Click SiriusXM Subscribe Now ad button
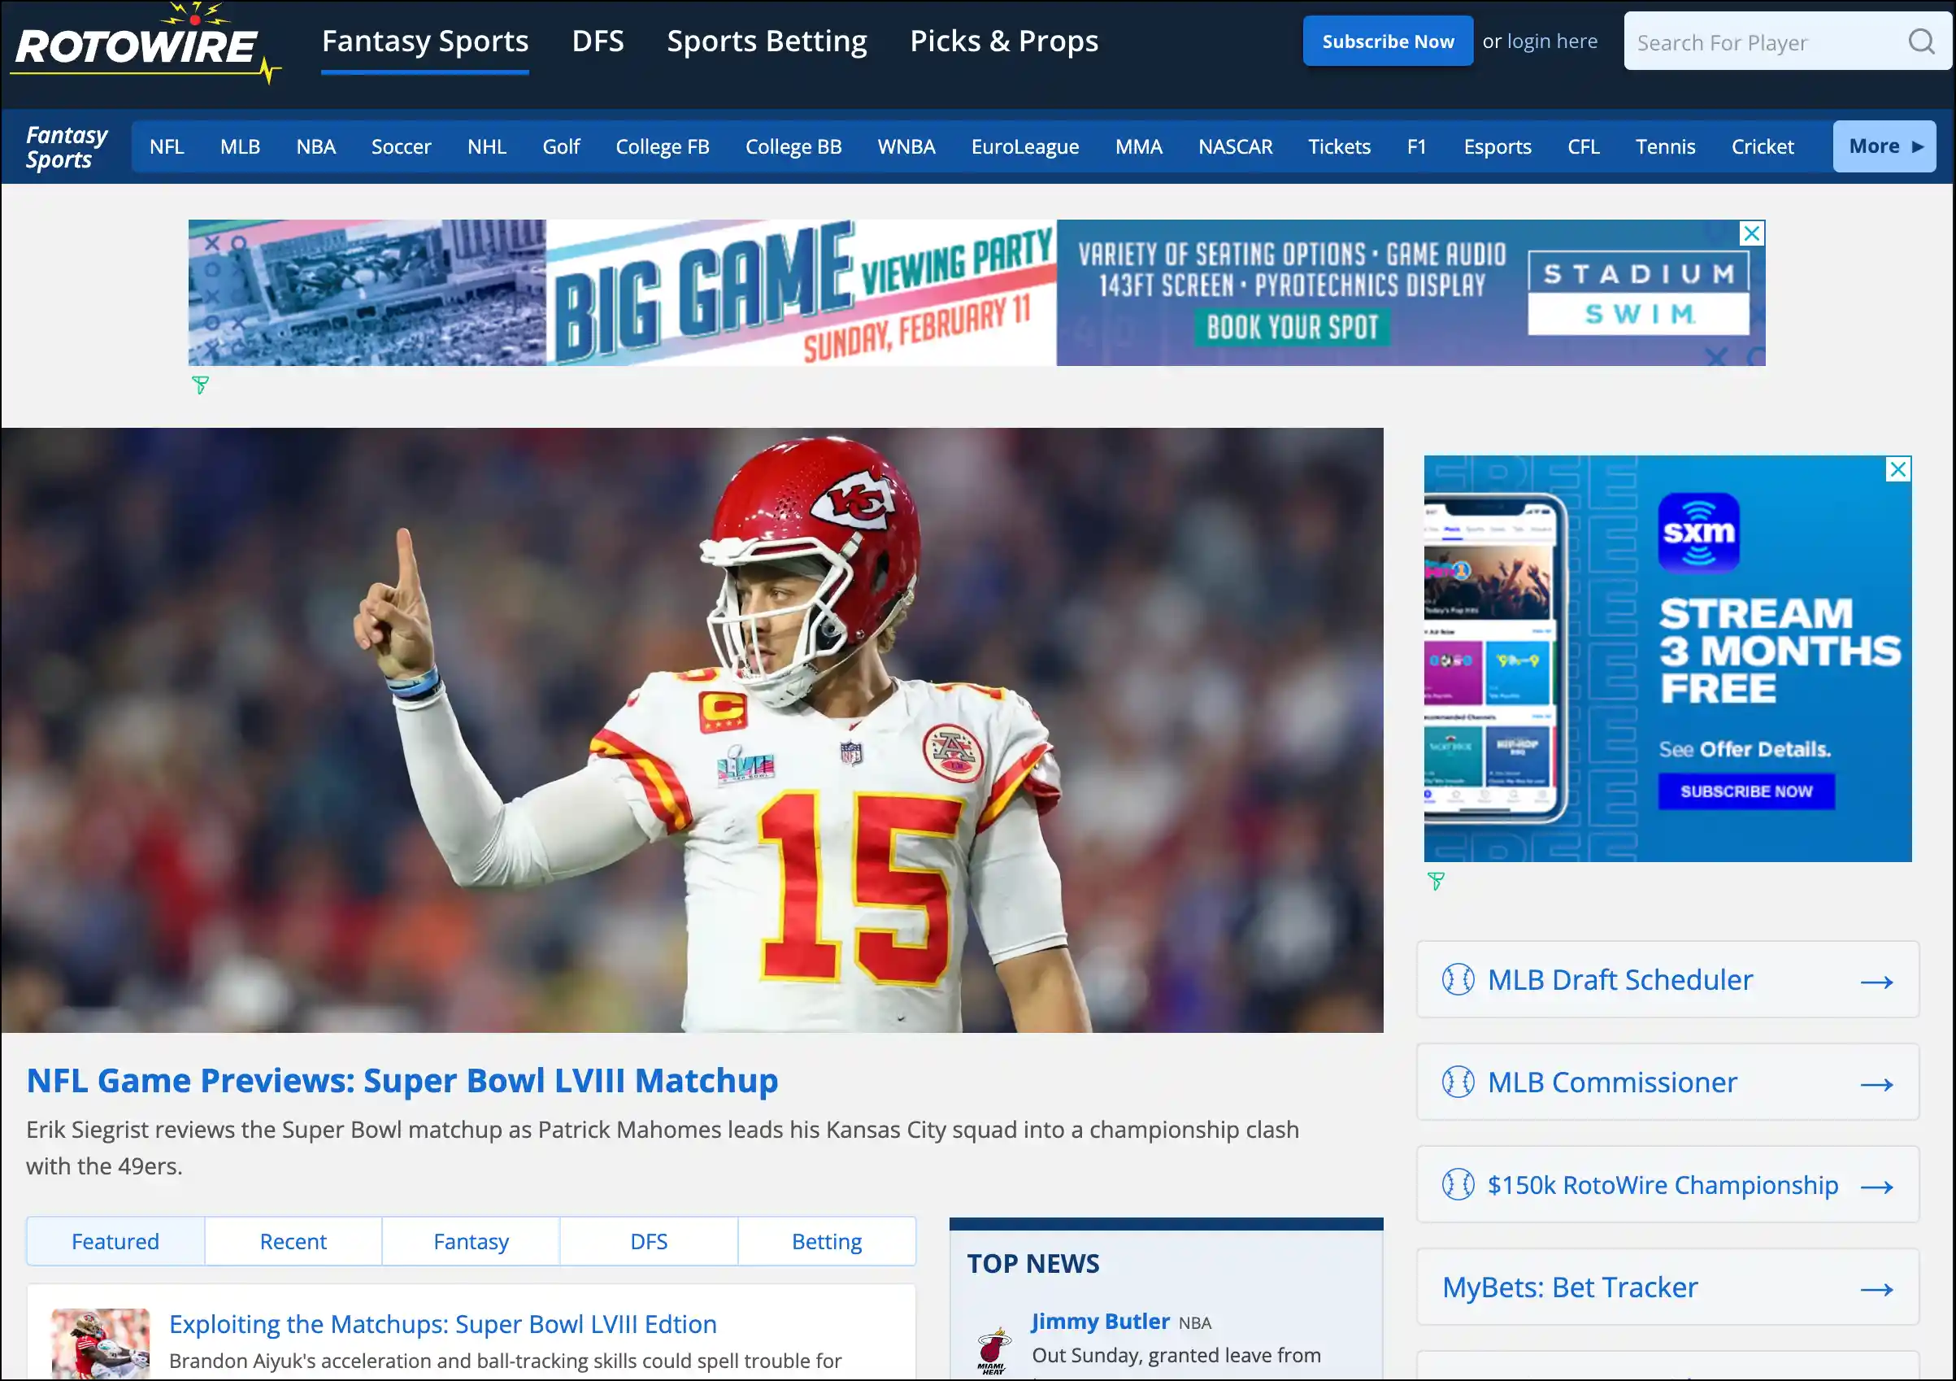 [x=1745, y=791]
